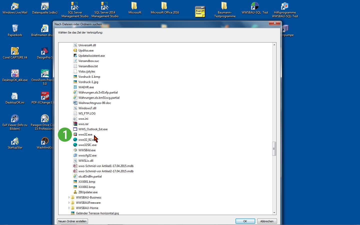Select wws32_92 executable in the list

pos(86,140)
